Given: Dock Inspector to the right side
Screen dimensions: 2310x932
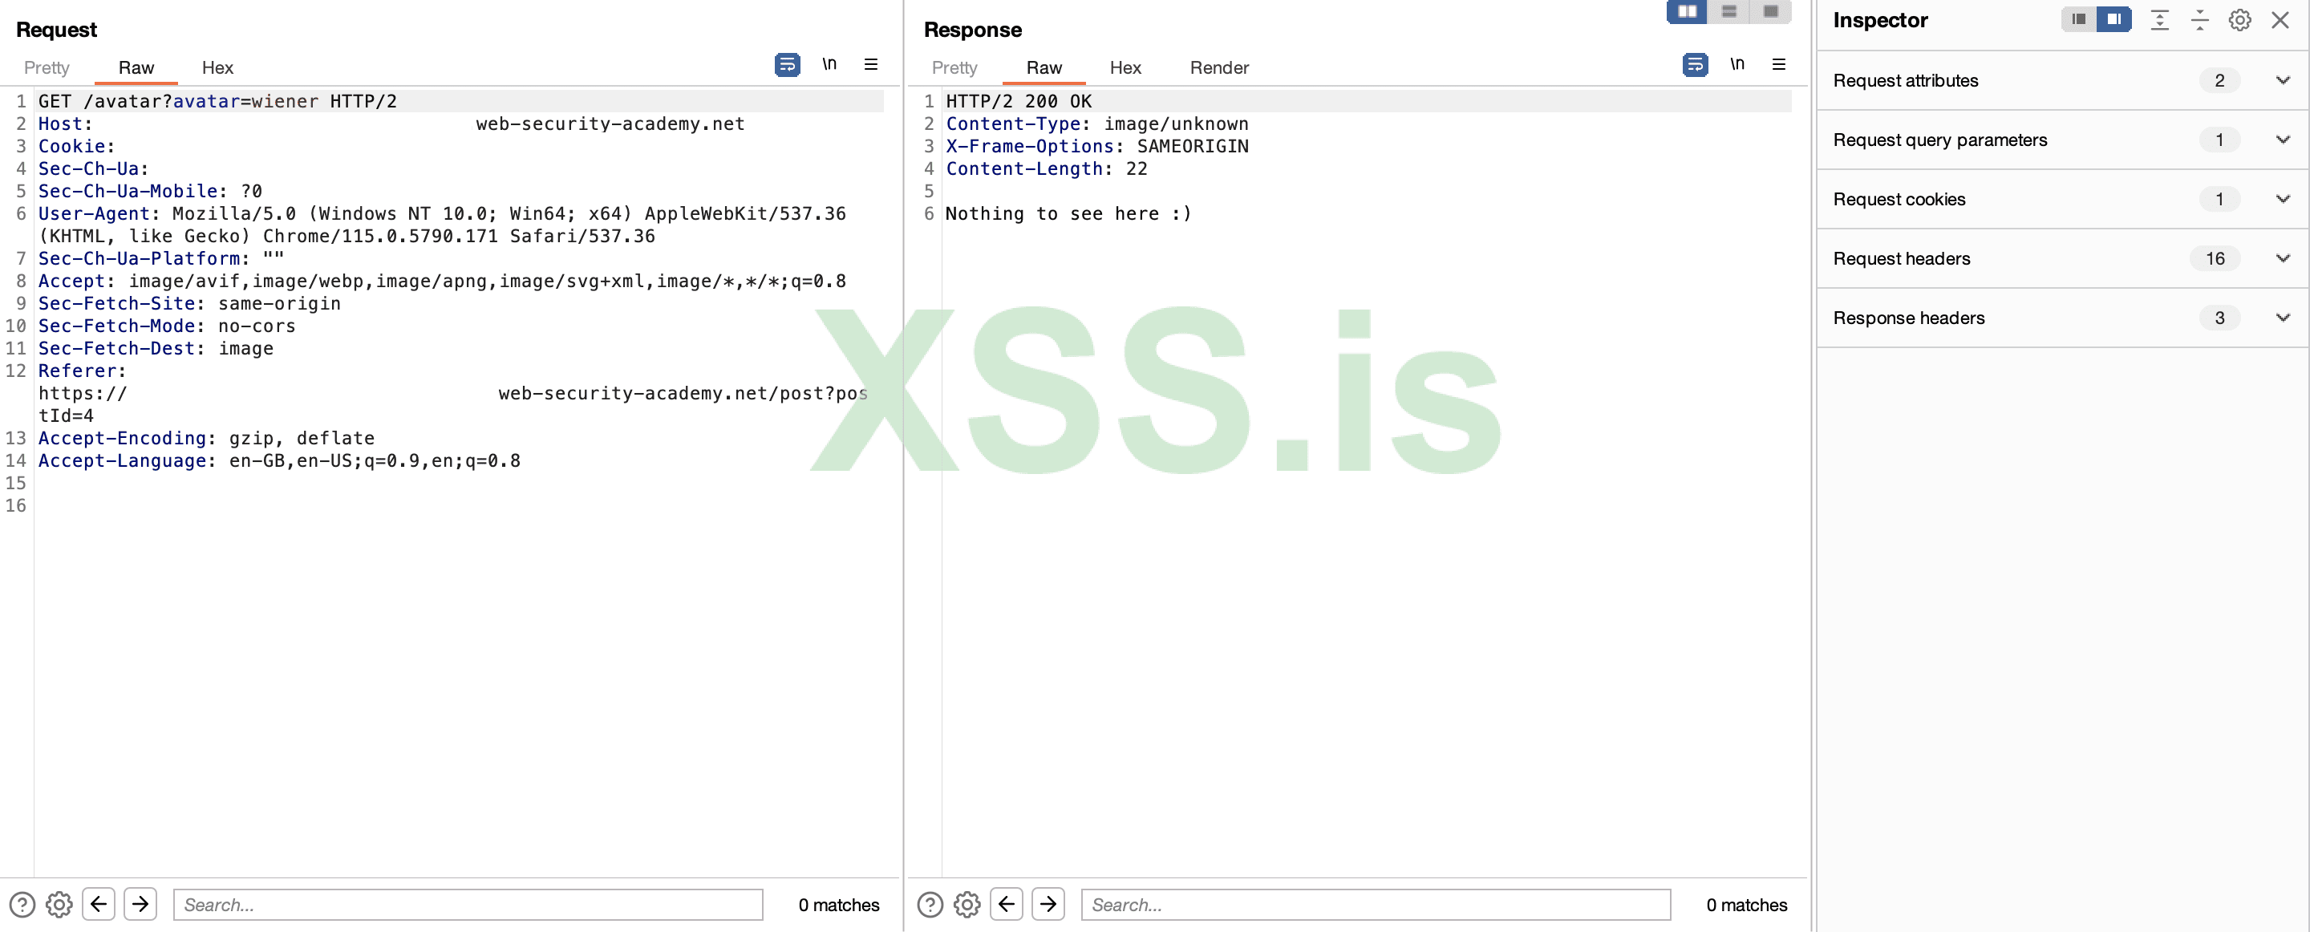Looking at the screenshot, I should click(x=2113, y=20).
